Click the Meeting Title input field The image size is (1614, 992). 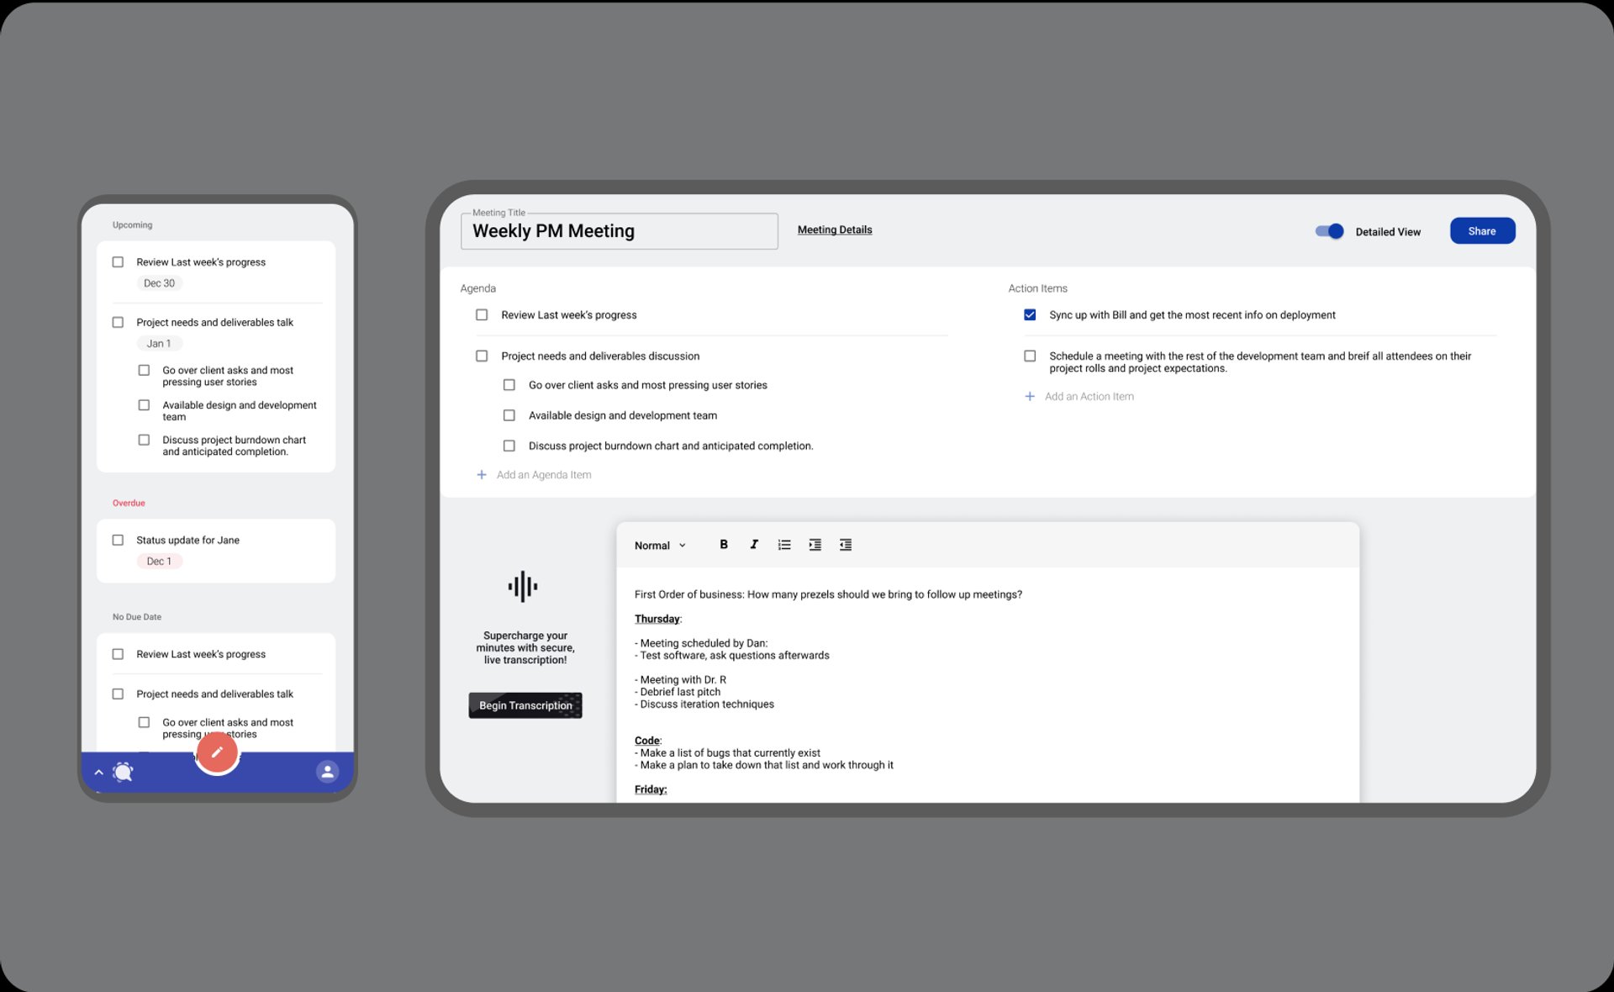click(x=619, y=231)
